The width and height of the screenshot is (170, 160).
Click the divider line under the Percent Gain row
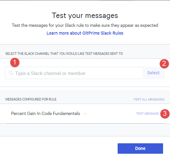[x=85, y=123]
